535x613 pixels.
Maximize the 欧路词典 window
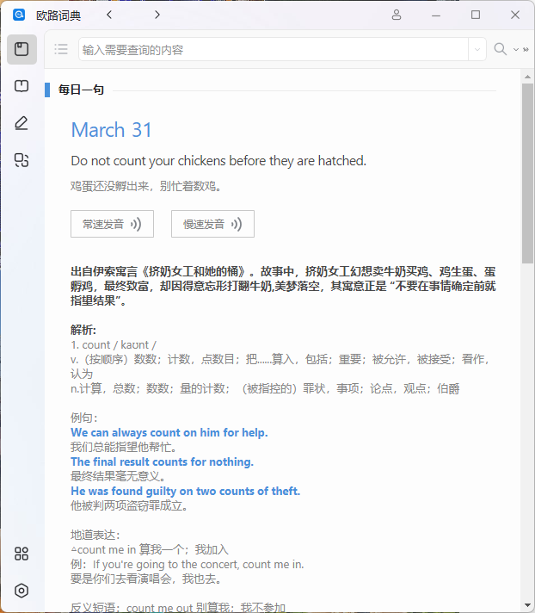pyautogui.click(x=476, y=15)
